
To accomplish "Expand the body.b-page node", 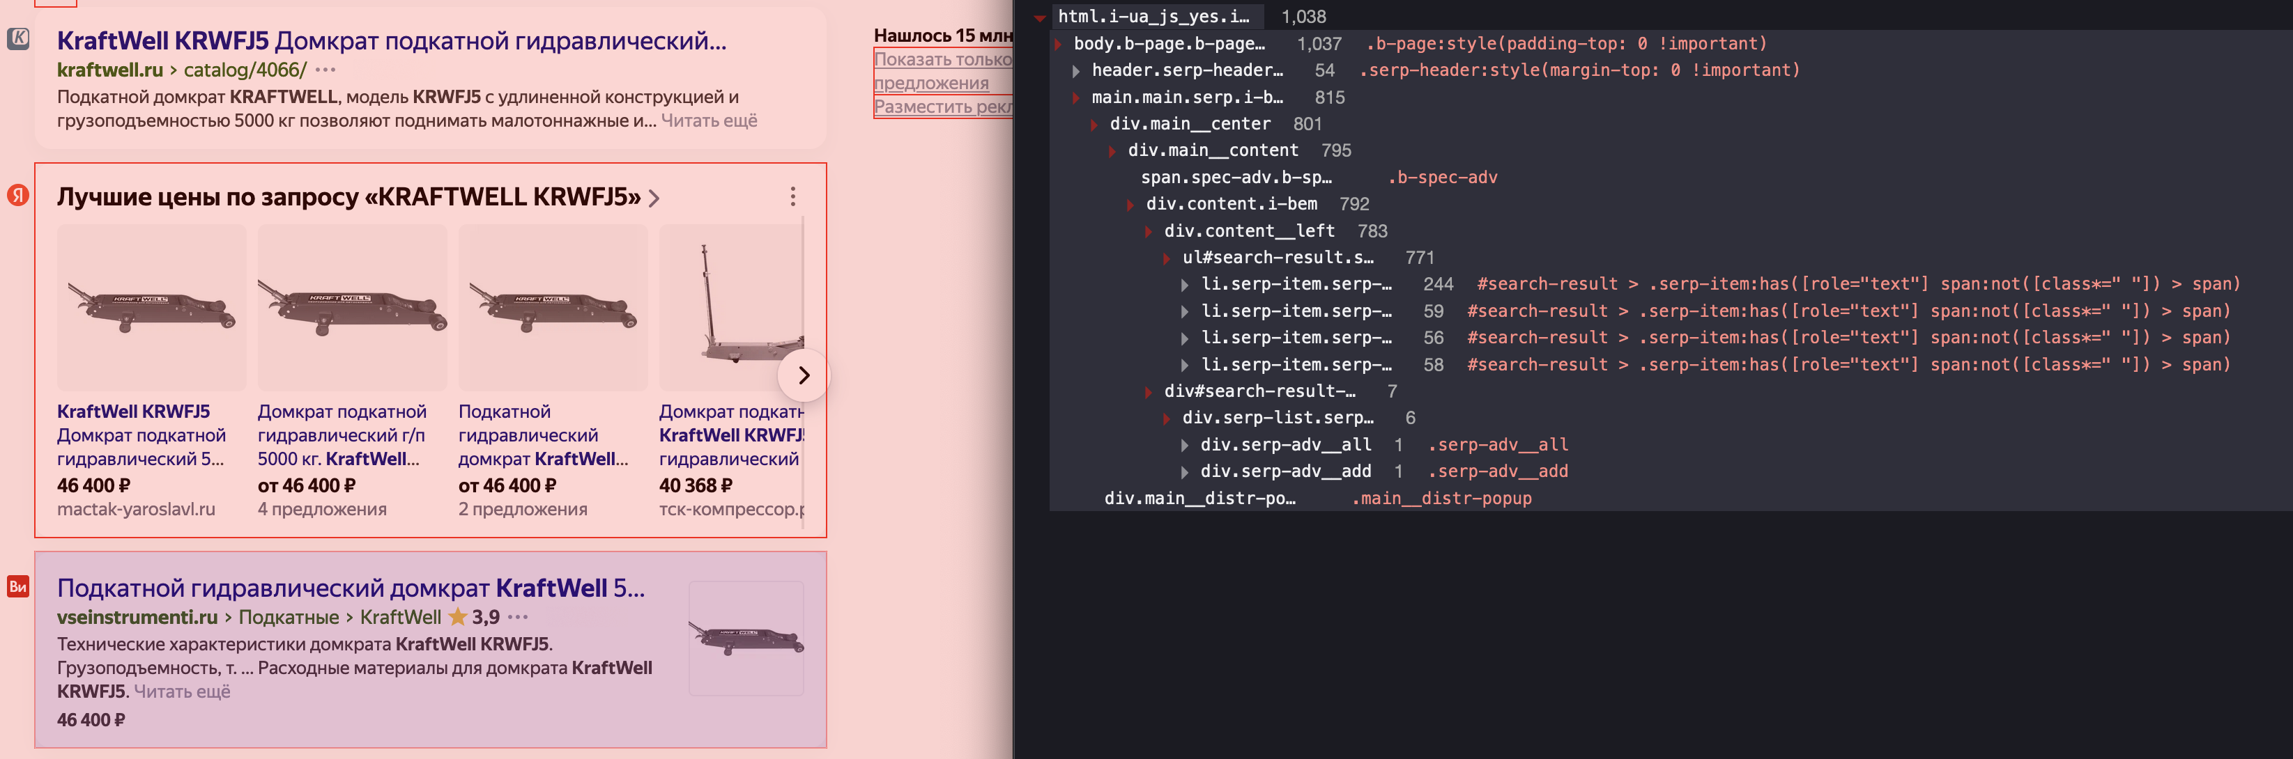I will 1059,42.
